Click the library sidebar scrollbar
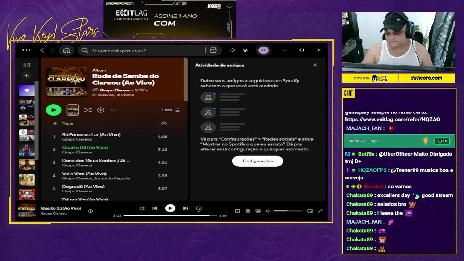The width and height of the screenshot is (464, 261). point(37,120)
